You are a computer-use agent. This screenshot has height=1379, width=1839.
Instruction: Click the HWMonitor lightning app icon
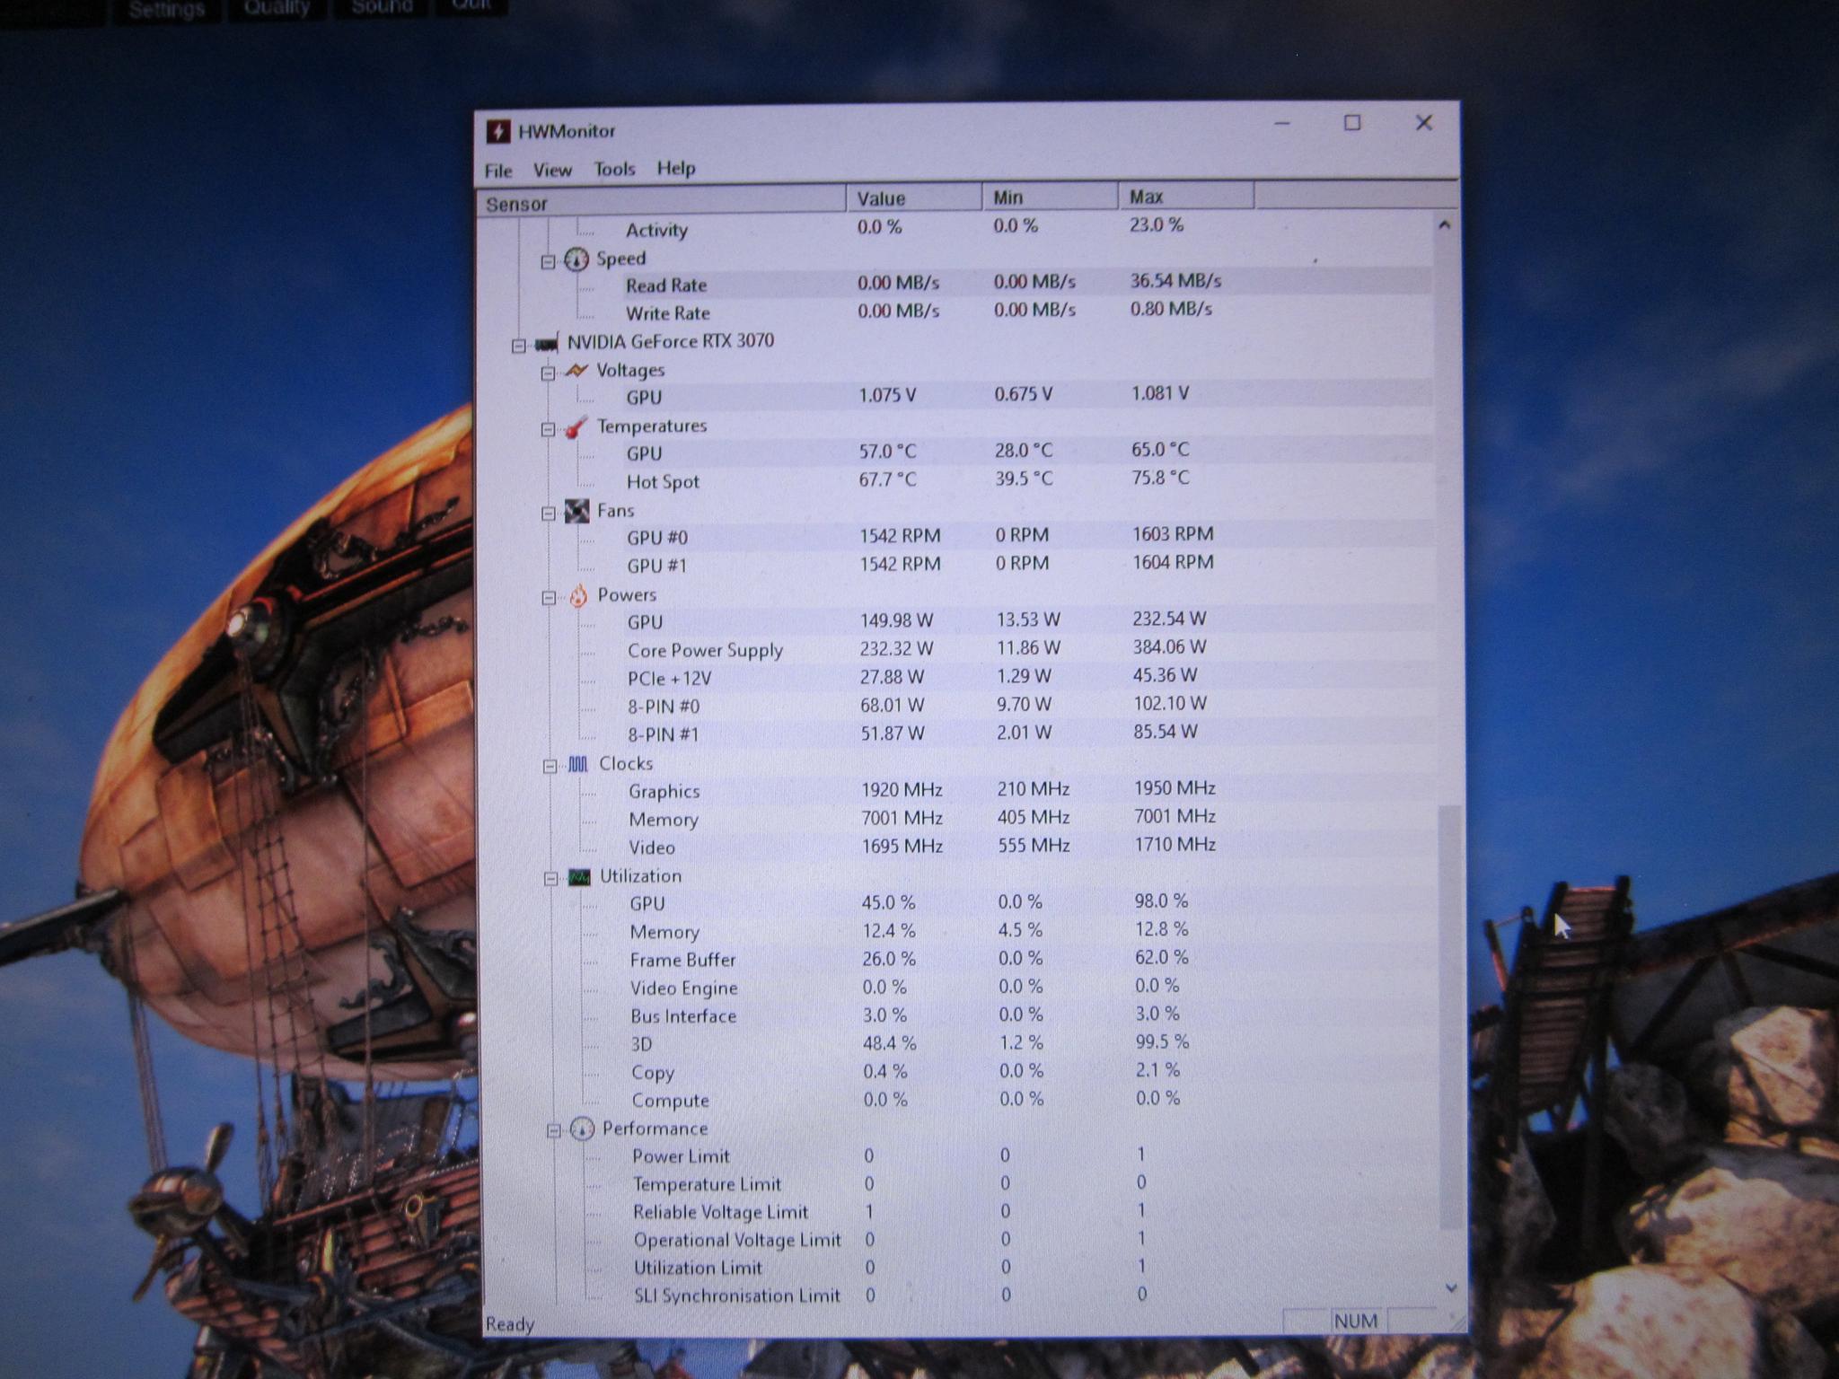pos(498,132)
